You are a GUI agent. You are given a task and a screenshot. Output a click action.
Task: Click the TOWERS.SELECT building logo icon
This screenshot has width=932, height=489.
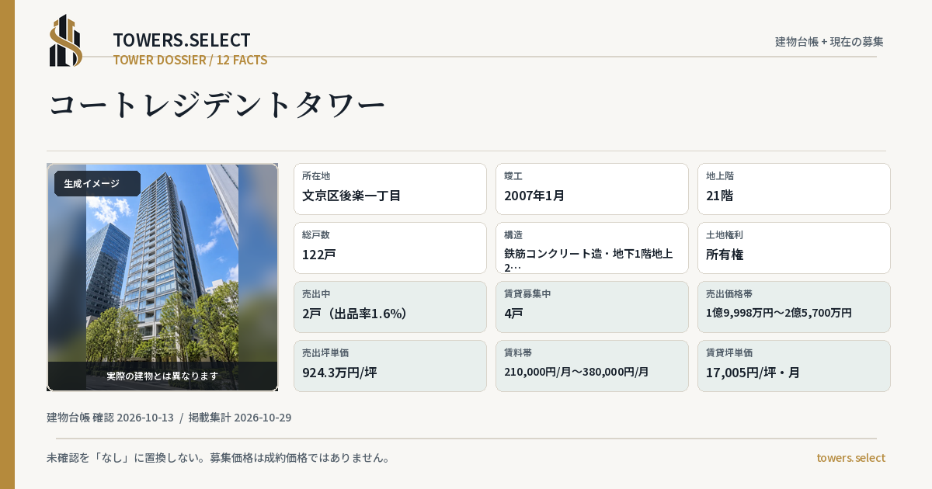tap(66, 40)
